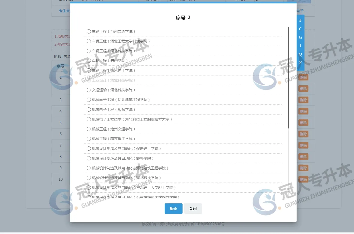Choose 机械设计制造及其自动化（河北科技学院）option
The width and height of the screenshot is (354, 234).
click(x=89, y=178)
